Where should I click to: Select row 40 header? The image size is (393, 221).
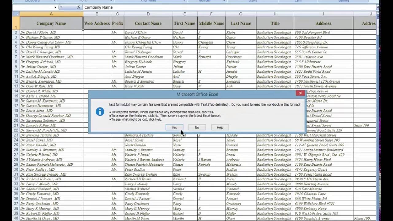pyautogui.click(x=16, y=218)
